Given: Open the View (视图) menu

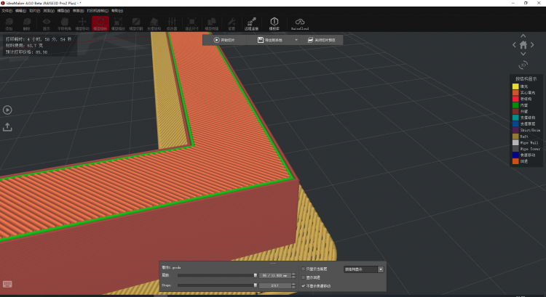Looking at the screenshot, I should 48,11.
